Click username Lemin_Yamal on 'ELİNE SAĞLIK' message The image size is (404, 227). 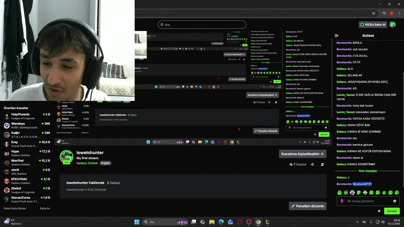coord(345,95)
